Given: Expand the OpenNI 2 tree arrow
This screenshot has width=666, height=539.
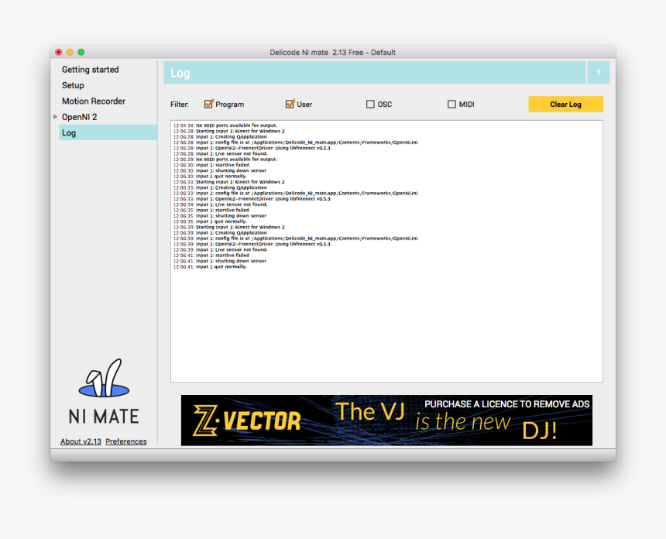Looking at the screenshot, I should click(55, 117).
